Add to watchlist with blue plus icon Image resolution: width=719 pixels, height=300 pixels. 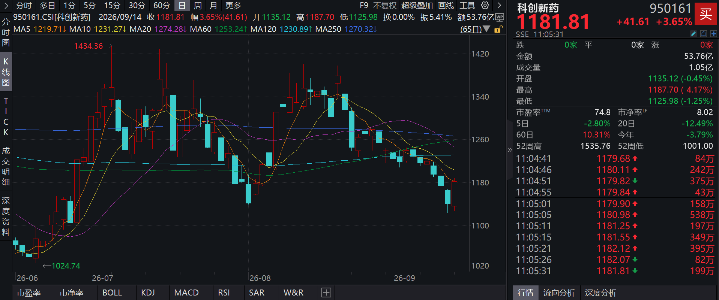[713, 34]
